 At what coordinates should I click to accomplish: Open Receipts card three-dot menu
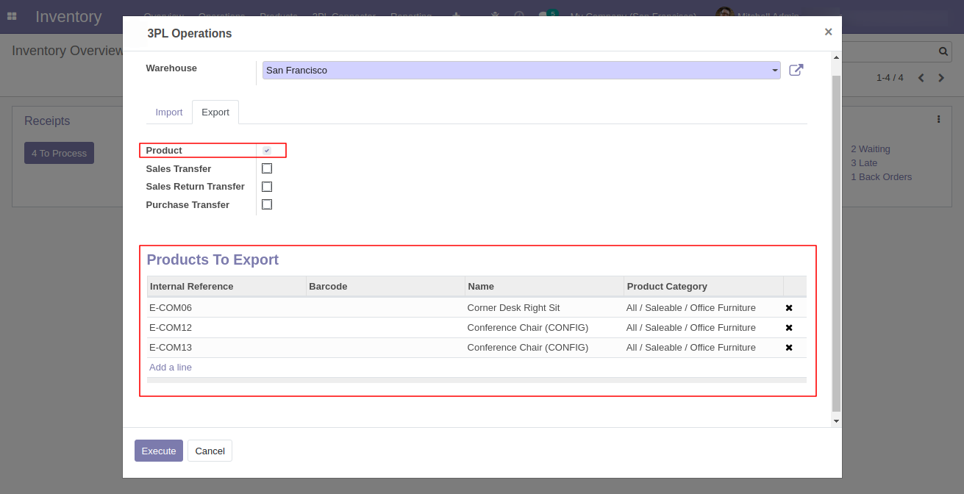938,119
